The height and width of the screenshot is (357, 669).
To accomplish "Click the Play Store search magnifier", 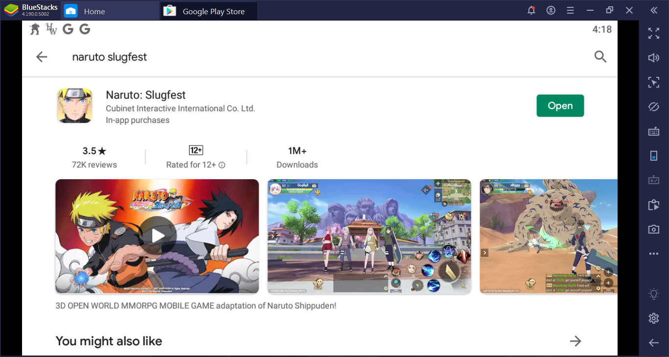I will (x=600, y=57).
